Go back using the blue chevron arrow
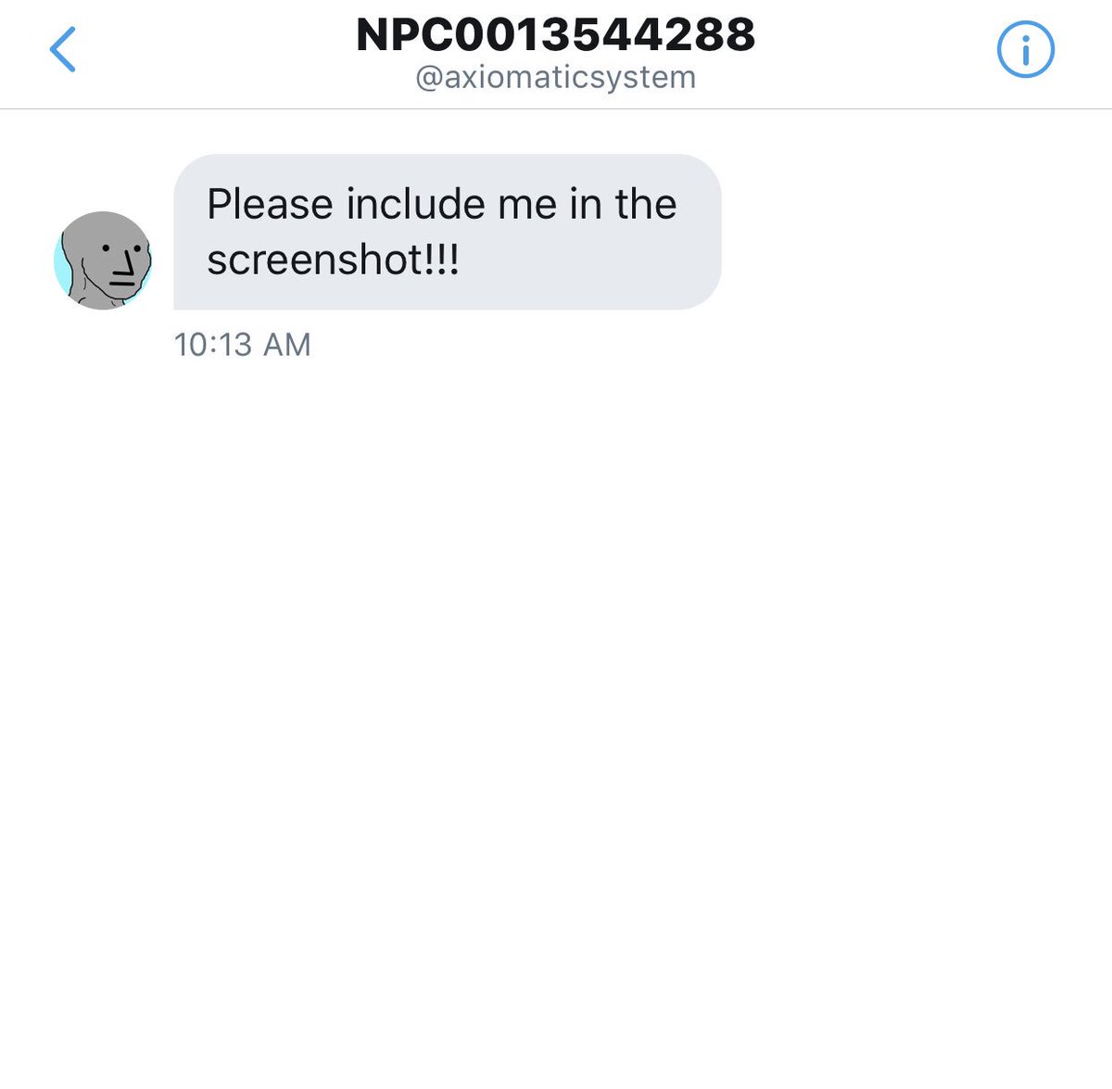1112x1089 pixels. click(x=62, y=49)
